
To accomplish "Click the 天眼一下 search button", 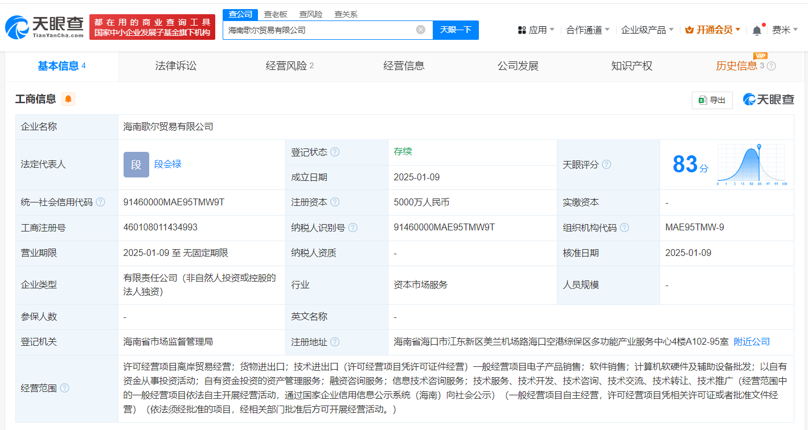I will pos(456,30).
